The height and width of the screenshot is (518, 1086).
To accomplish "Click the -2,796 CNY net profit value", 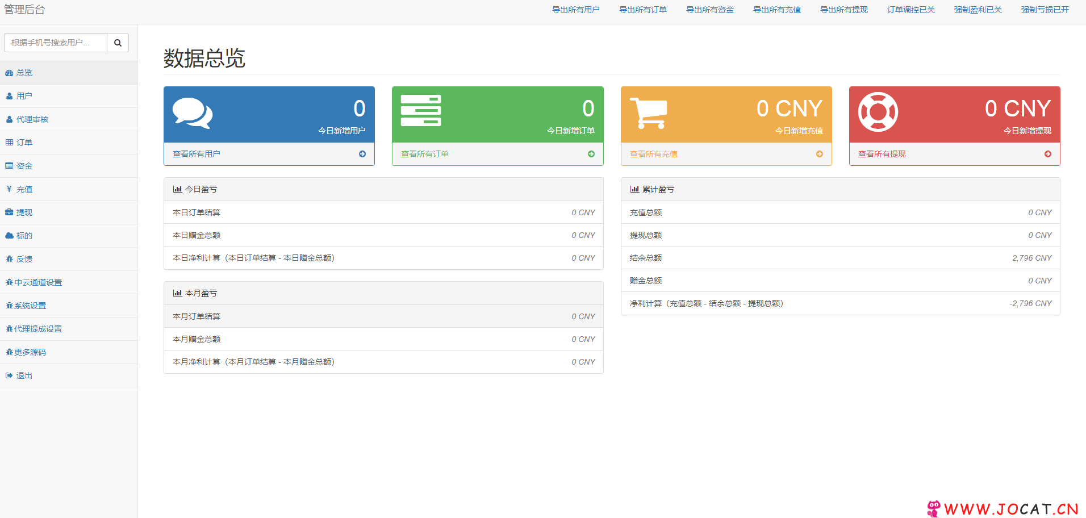I will [x=1030, y=303].
